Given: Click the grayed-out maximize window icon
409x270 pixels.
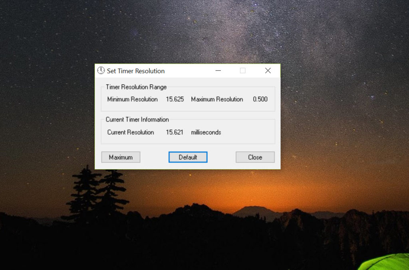Looking at the screenshot, I should tap(242, 71).
